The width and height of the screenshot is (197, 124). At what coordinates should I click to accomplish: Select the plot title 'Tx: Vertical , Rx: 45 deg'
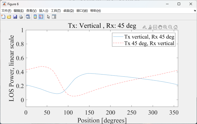(102, 26)
